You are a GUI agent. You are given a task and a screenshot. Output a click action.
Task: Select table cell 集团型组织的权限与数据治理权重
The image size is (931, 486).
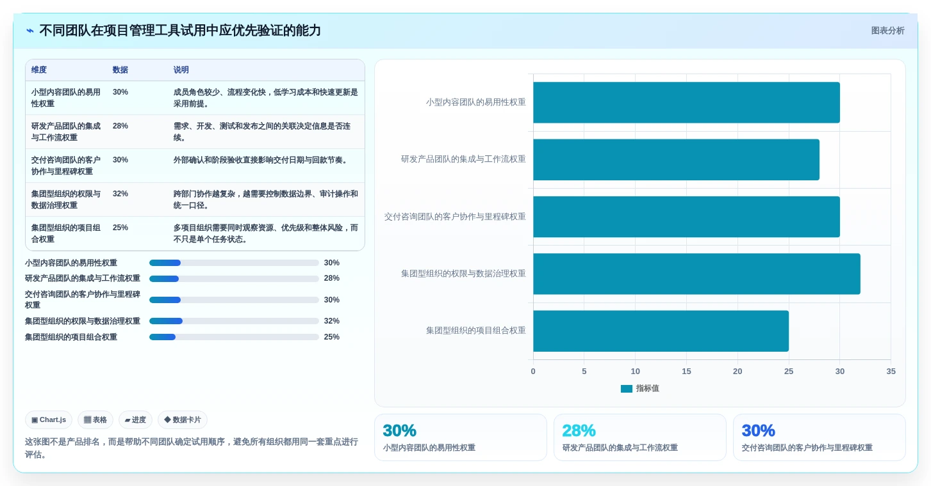[66, 200]
